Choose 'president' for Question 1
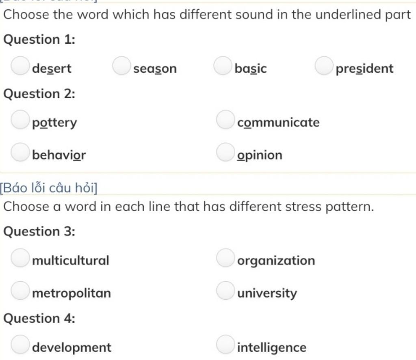The height and width of the screenshot is (360, 416). (x=324, y=66)
